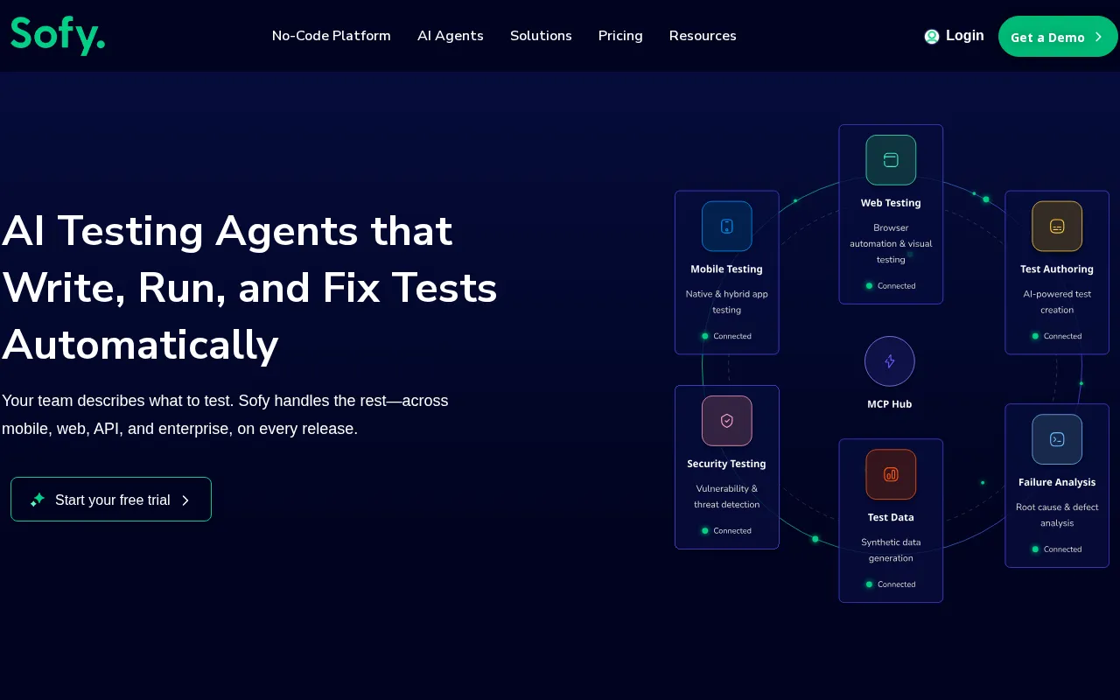Click the MCP Hub lightning icon
The width and height of the screenshot is (1120, 700).
[890, 361]
